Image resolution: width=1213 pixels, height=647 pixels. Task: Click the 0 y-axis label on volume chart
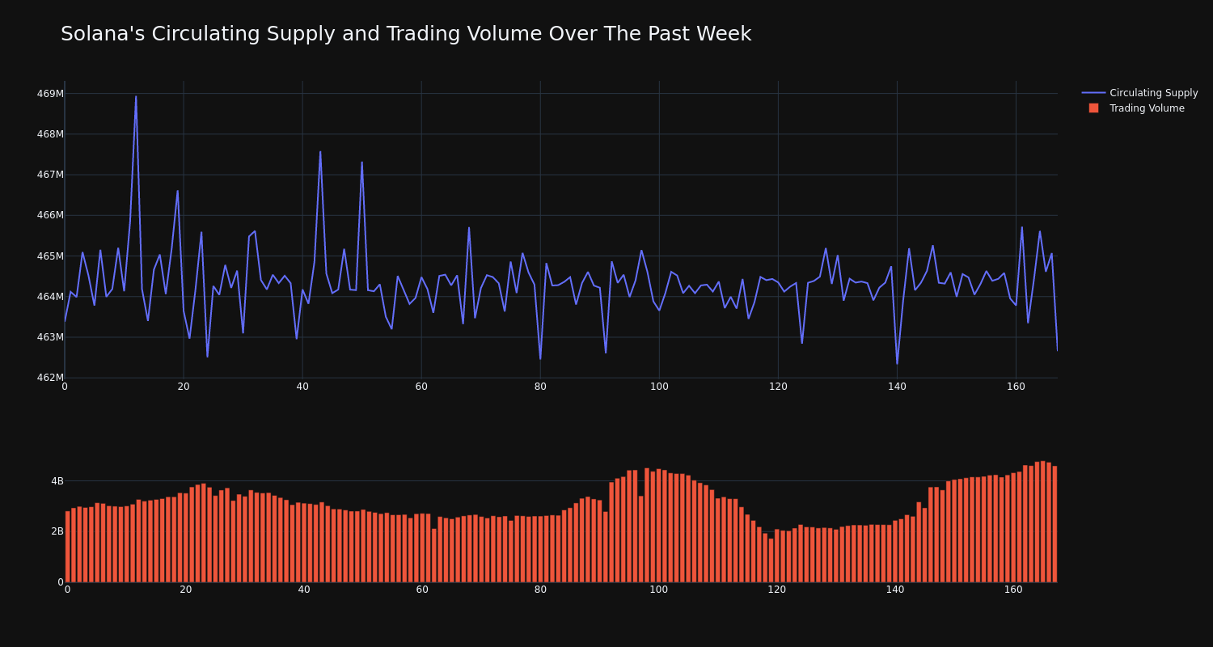pyautogui.click(x=61, y=581)
